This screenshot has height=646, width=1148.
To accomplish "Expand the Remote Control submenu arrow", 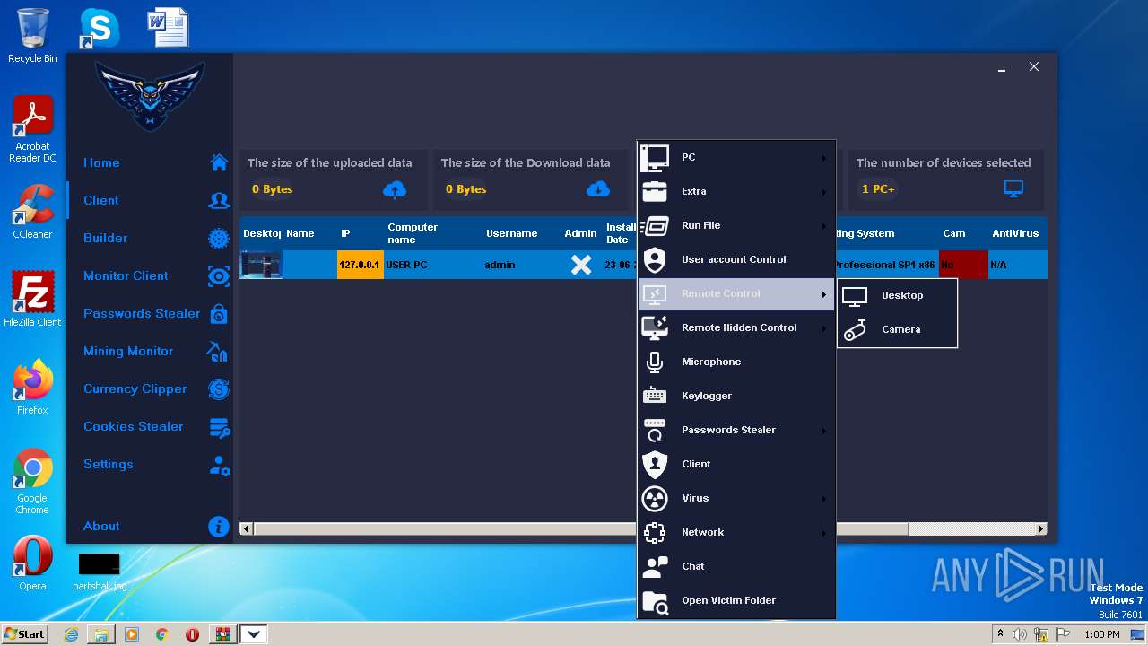I will [823, 294].
